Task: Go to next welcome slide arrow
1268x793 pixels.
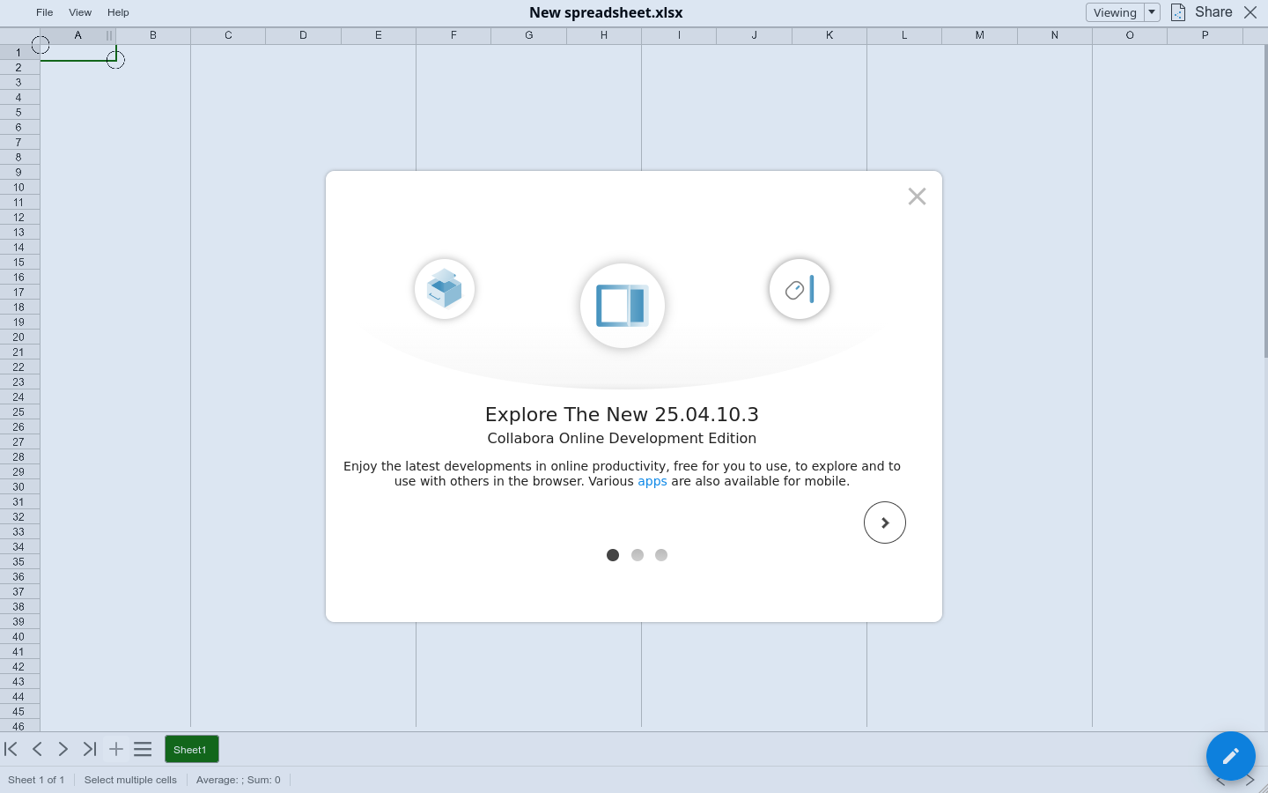Action: 885,522
